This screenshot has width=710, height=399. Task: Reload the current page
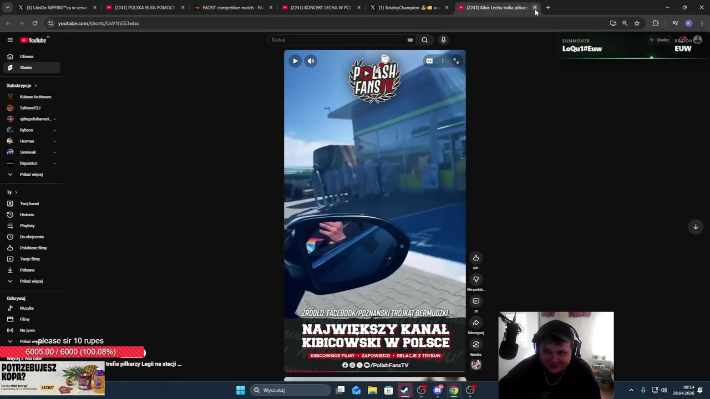point(35,23)
